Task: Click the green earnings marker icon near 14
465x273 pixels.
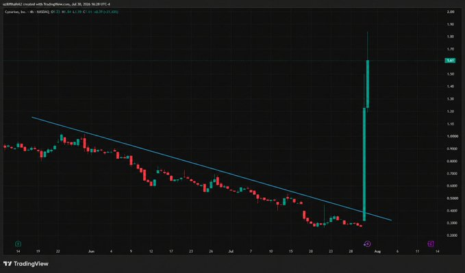Action: click(18, 244)
